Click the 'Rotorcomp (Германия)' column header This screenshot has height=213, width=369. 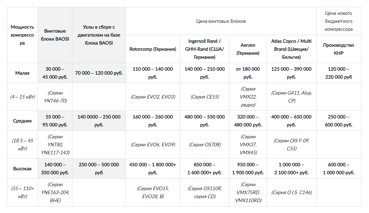click(x=153, y=49)
